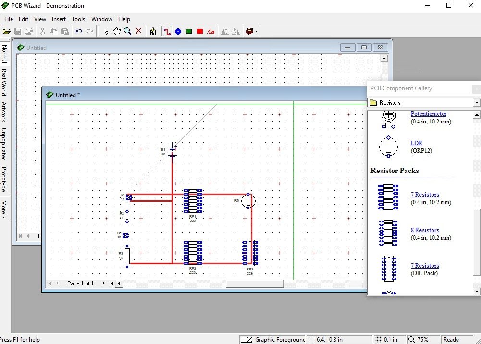Go to the previous page in the front window
481x344 pixels.
coord(57,283)
